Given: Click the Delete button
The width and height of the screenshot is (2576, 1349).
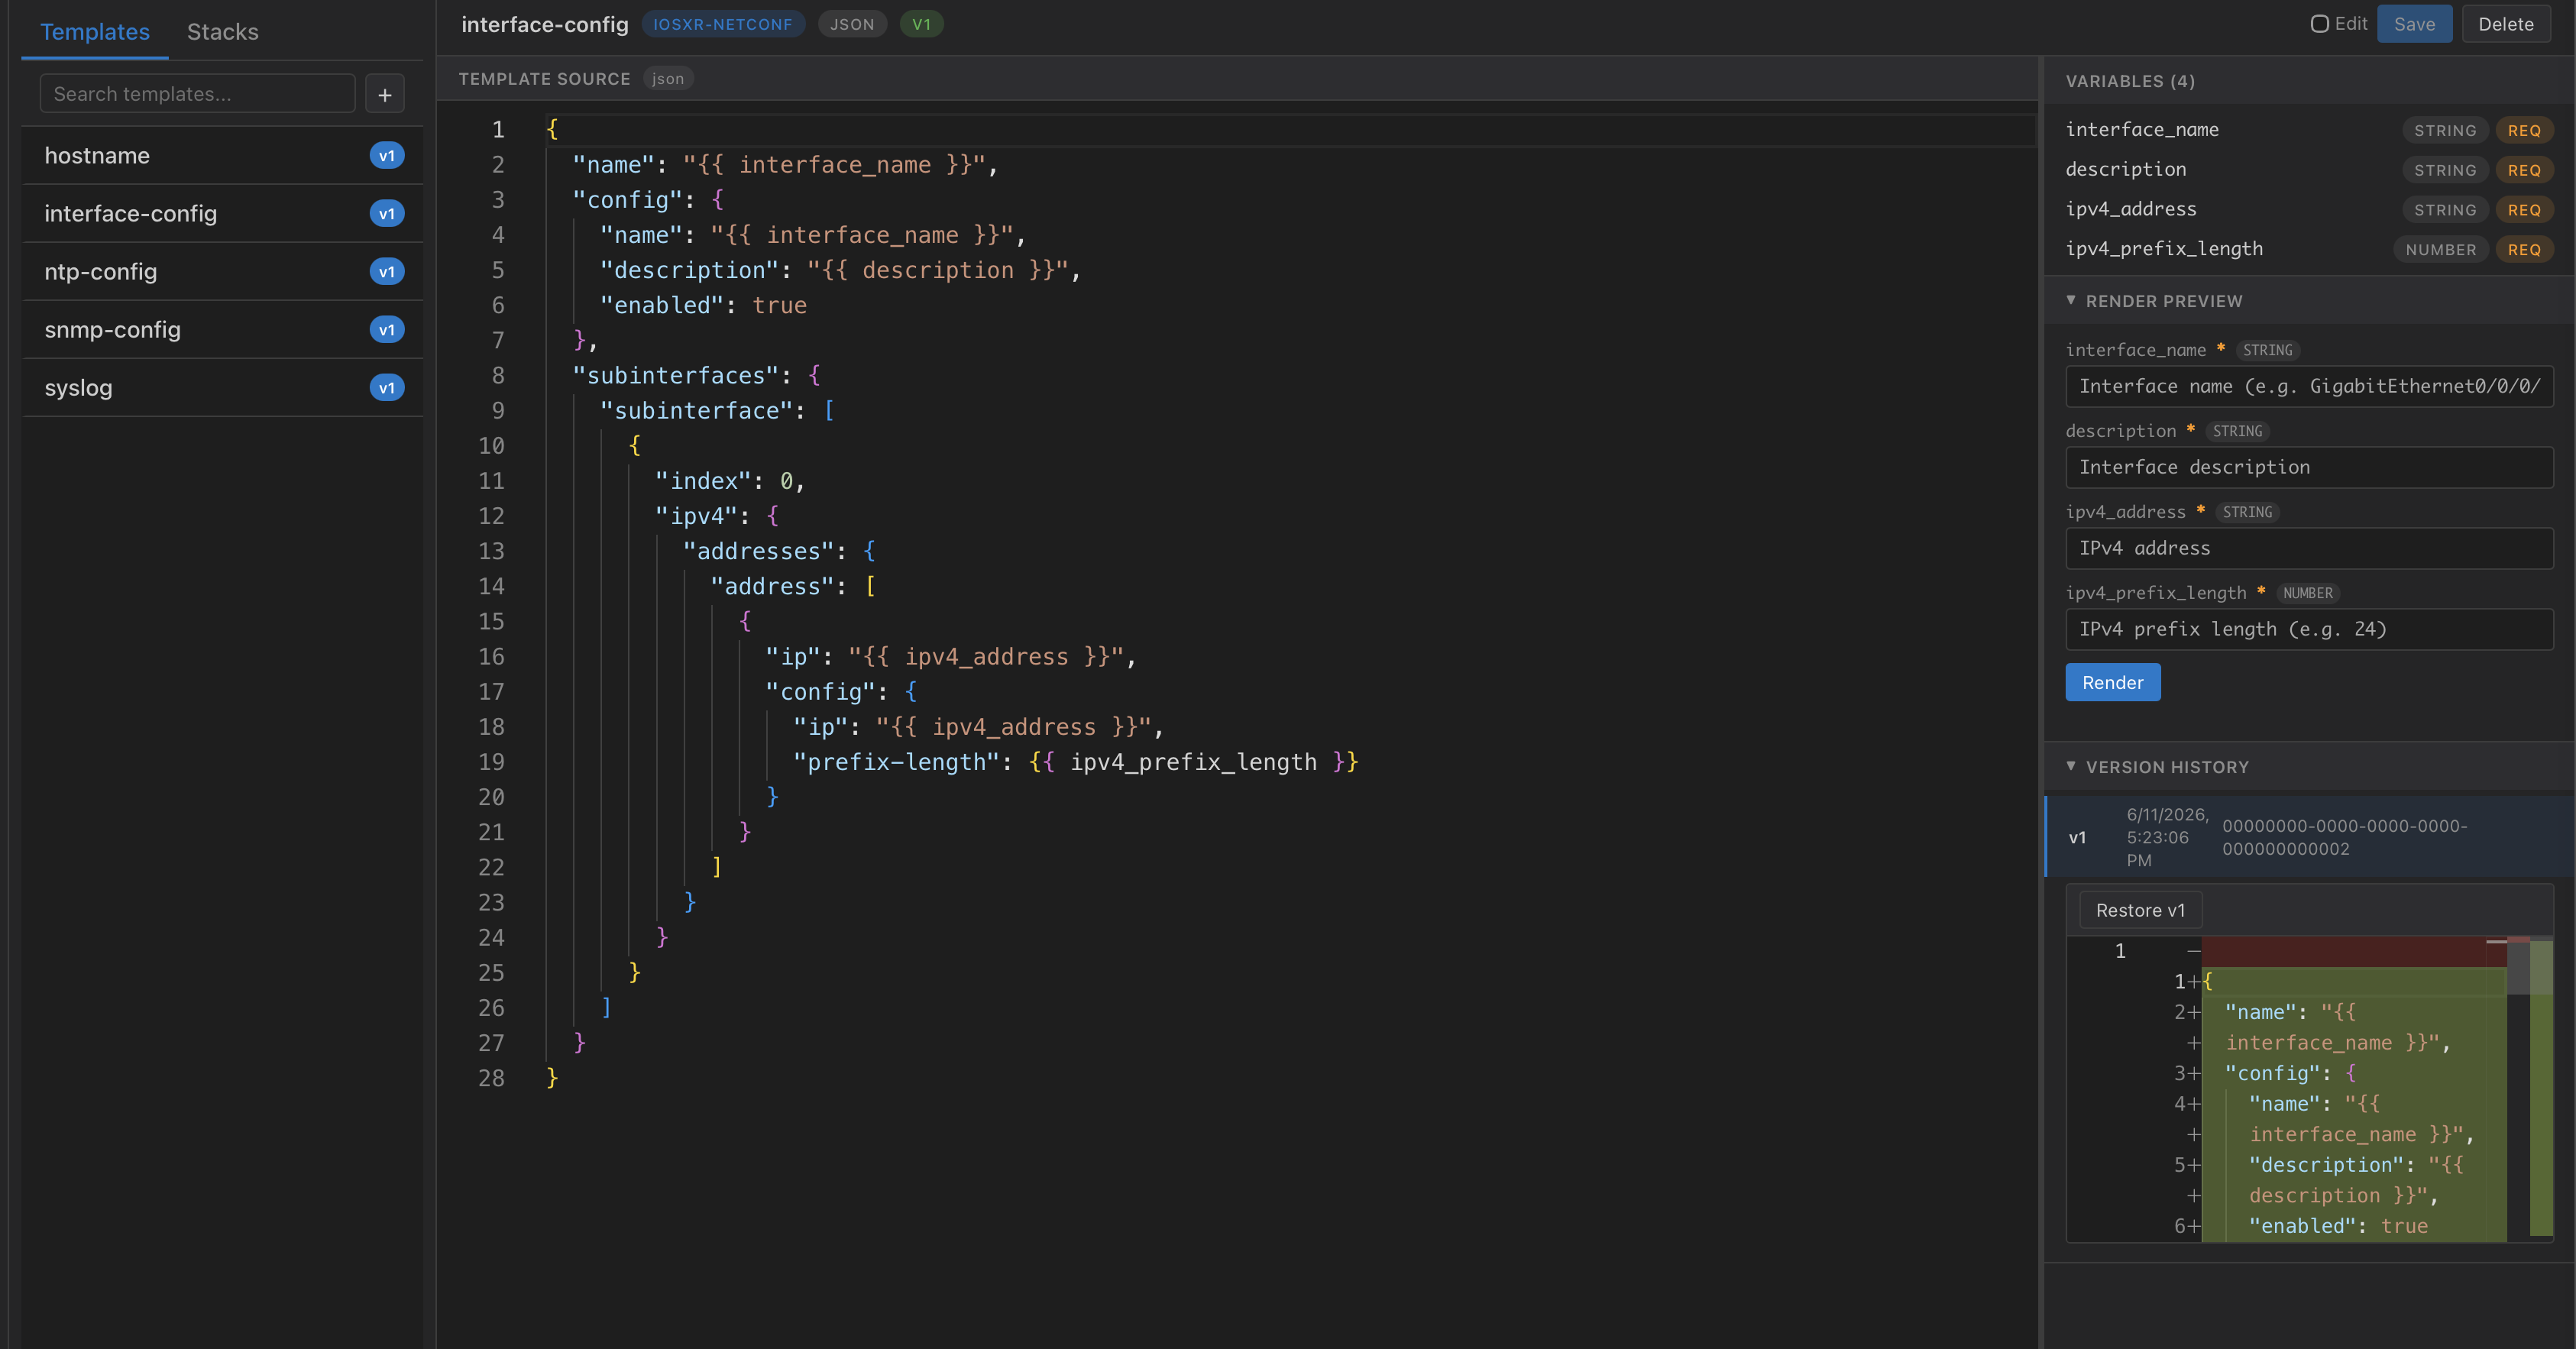Looking at the screenshot, I should [x=2505, y=24].
